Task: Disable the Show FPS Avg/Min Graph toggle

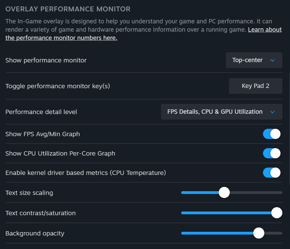Action: pos(272,134)
